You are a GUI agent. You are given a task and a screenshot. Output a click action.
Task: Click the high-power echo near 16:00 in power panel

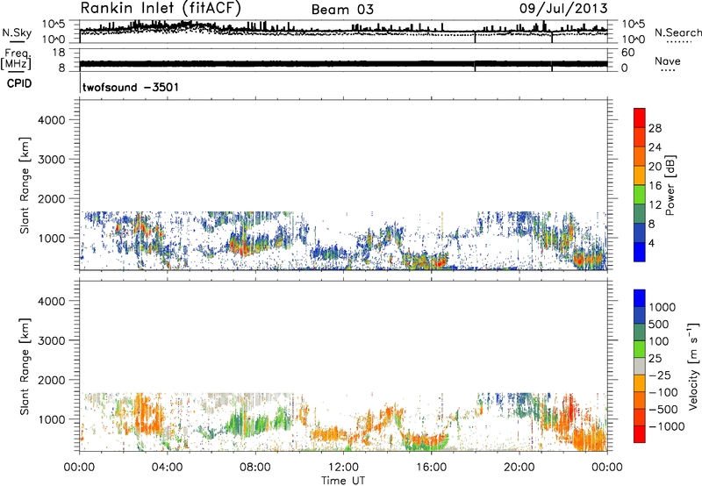click(427, 261)
